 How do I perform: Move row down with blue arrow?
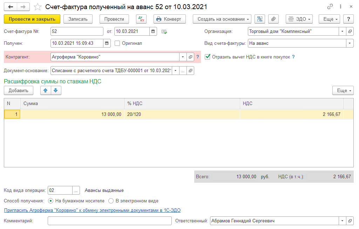(56, 90)
